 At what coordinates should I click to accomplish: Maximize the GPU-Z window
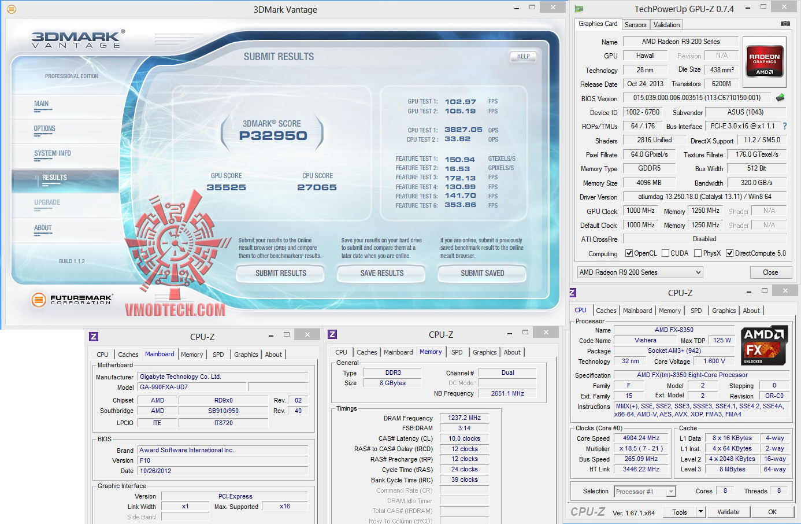tap(763, 7)
